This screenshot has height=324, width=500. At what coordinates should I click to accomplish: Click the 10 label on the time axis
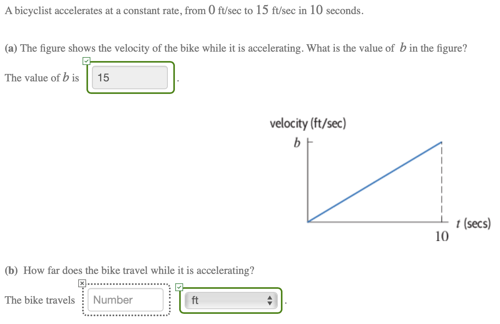pos(441,236)
